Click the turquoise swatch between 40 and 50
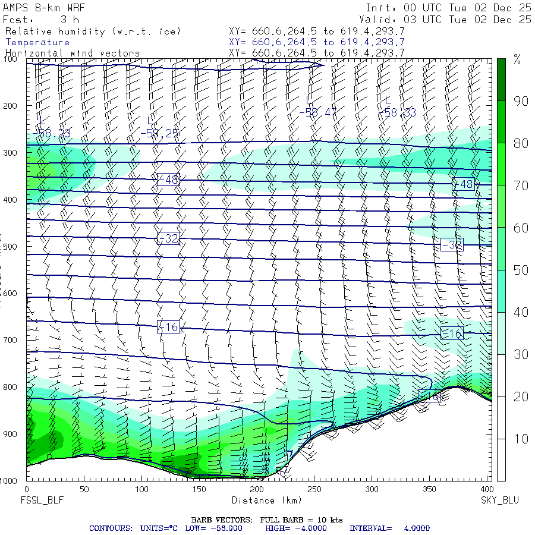This screenshot has width=535, height=535. tap(501, 291)
